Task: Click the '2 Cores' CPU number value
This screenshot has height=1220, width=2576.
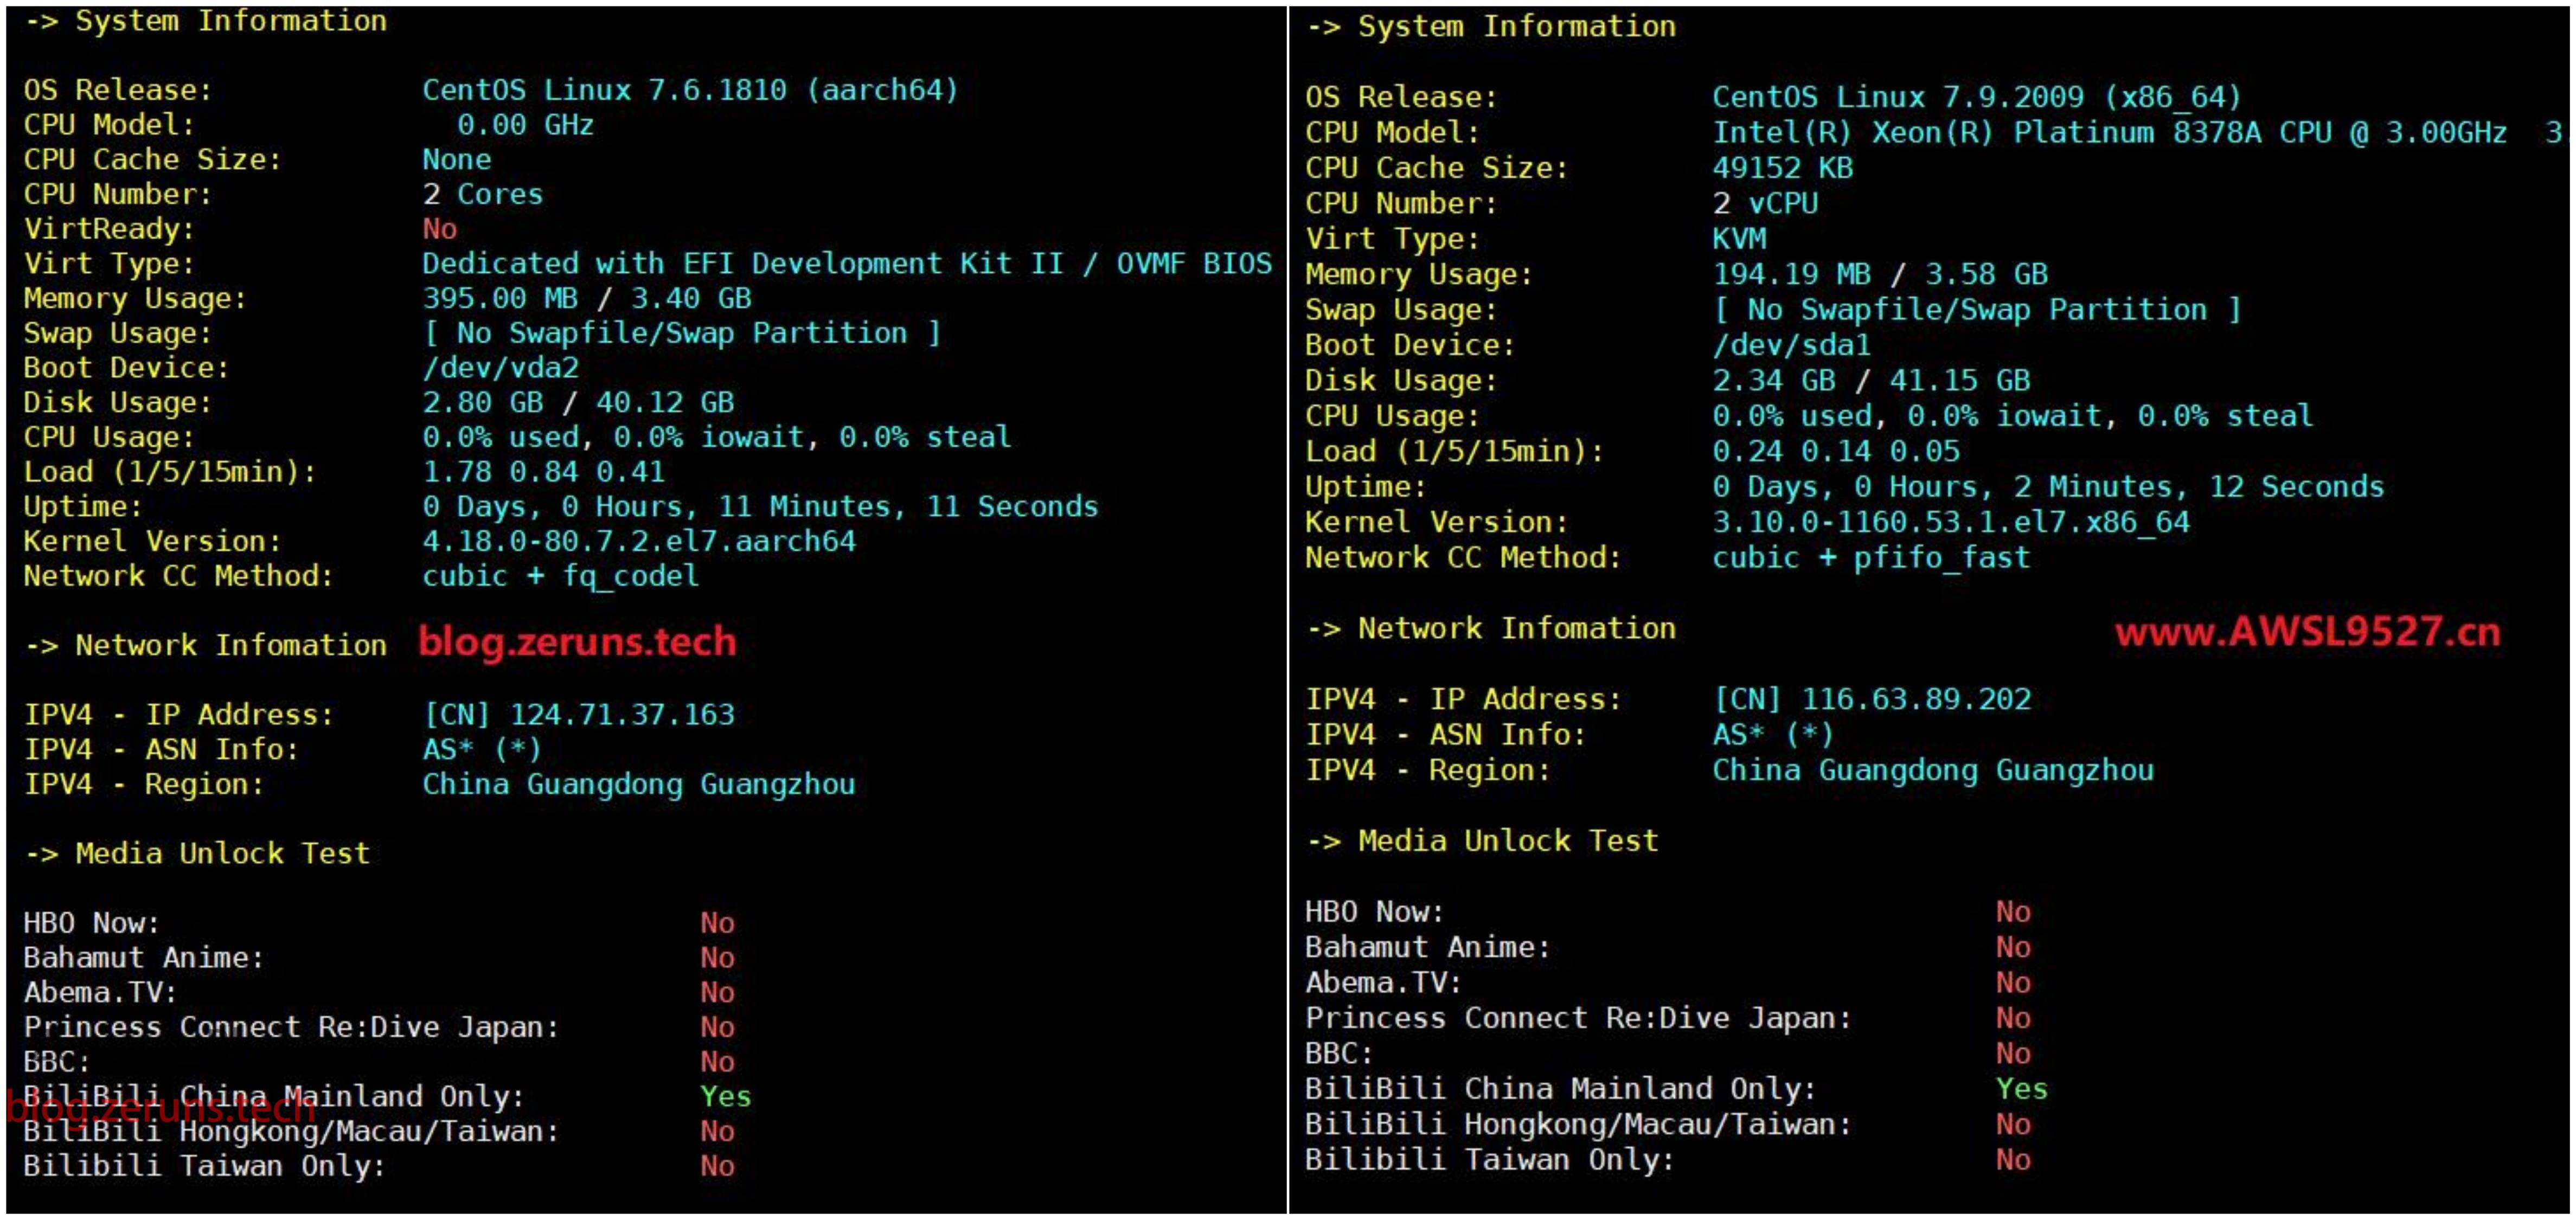Action: pyautogui.click(x=482, y=194)
